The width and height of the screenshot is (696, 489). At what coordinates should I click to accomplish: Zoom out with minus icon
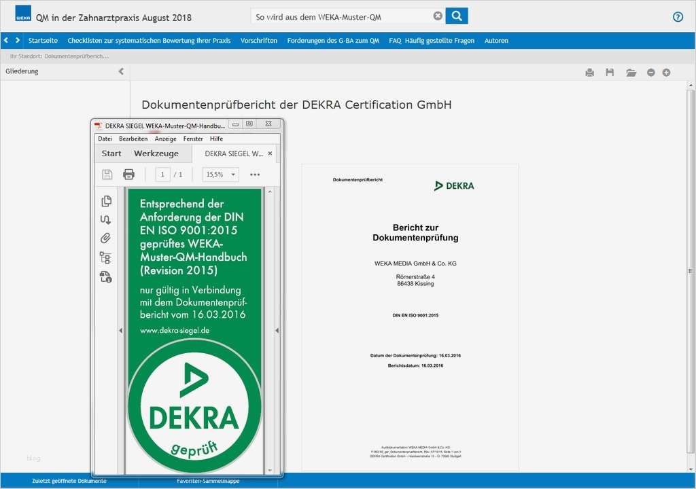point(650,72)
